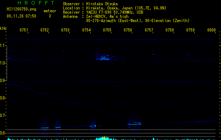The height and width of the screenshot is (140, 221).
Task: Click the 1.1 kHz axis label
Action: 3,45
